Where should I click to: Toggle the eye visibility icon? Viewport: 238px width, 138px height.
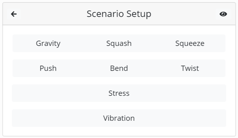coord(223,14)
